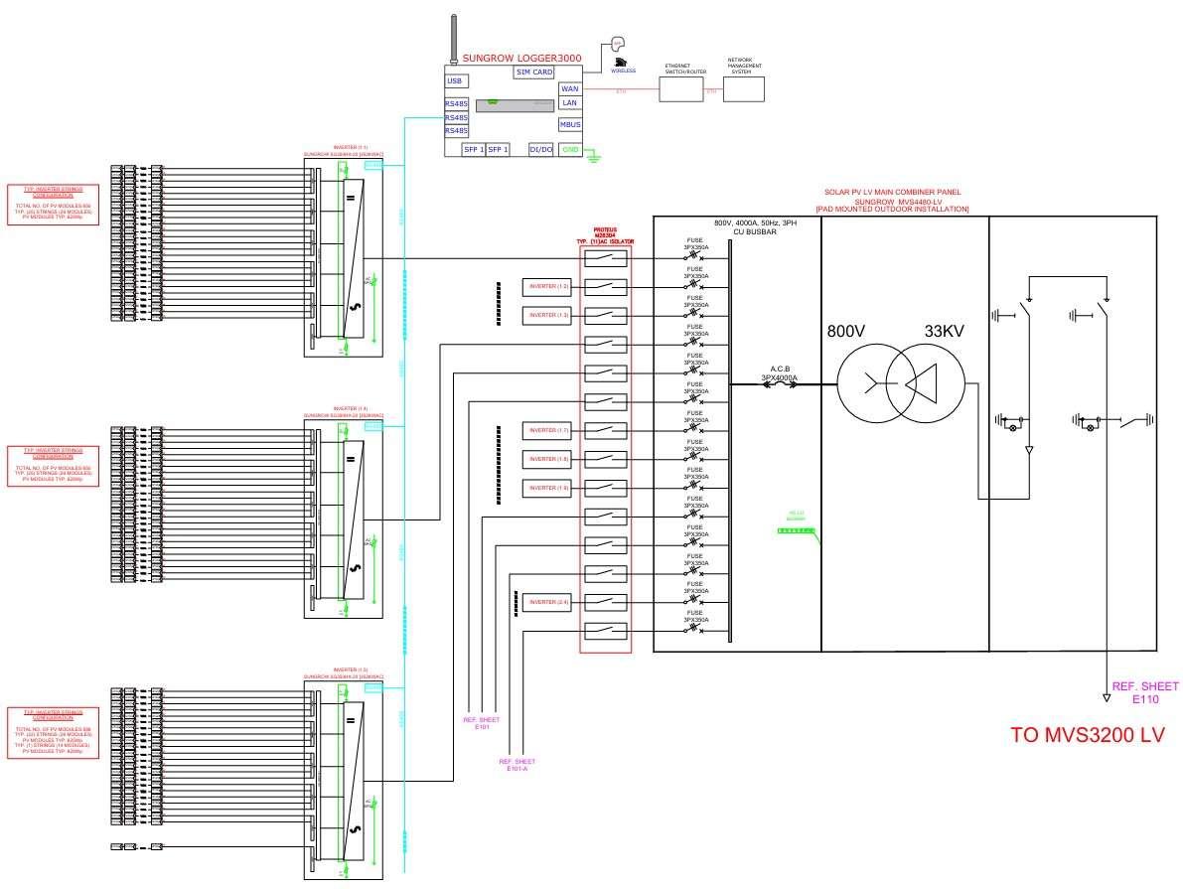This screenshot has height=889, width=1183.
Task: Select the Network Management System box
Action: pos(745,88)
